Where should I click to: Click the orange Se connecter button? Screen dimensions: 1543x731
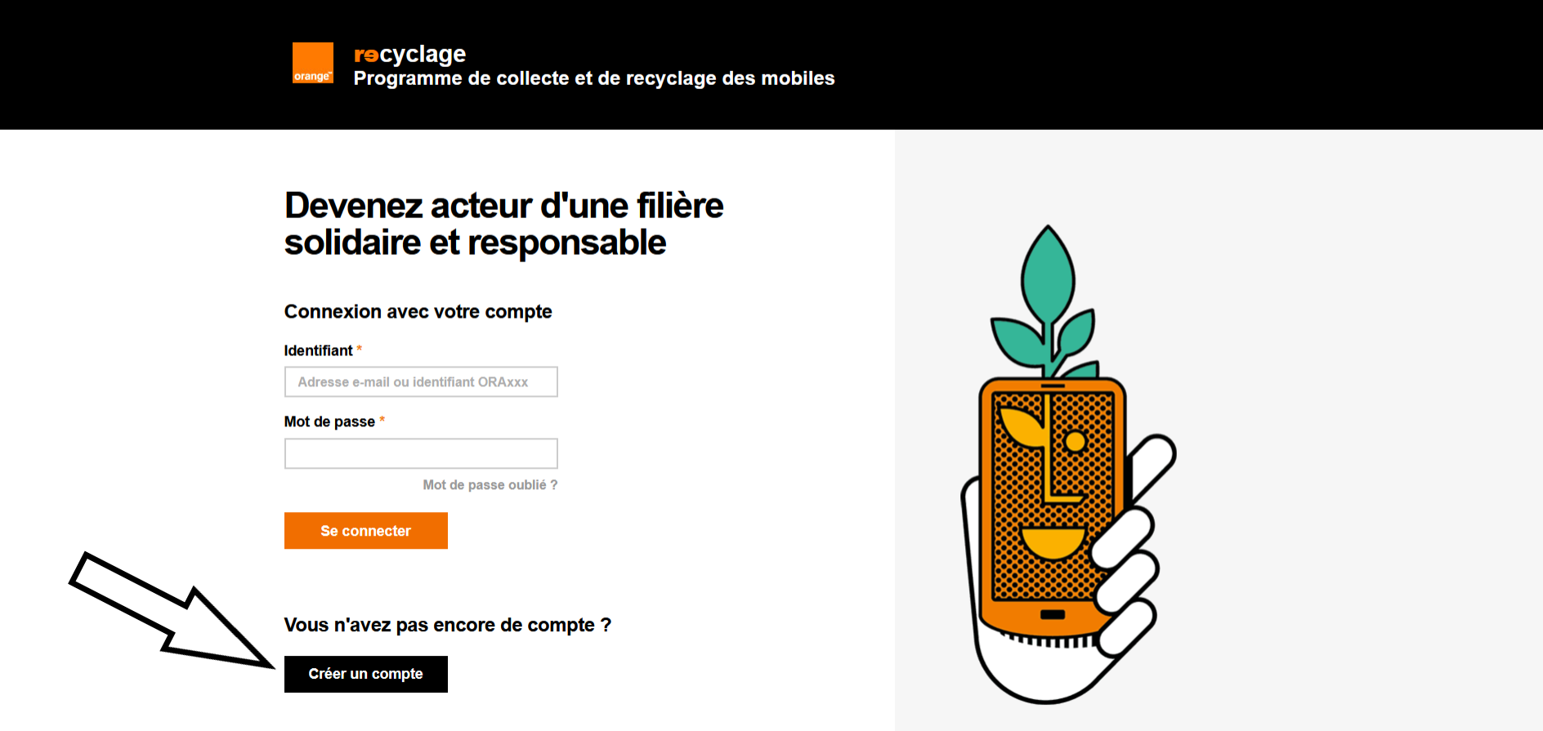[366, 531]
